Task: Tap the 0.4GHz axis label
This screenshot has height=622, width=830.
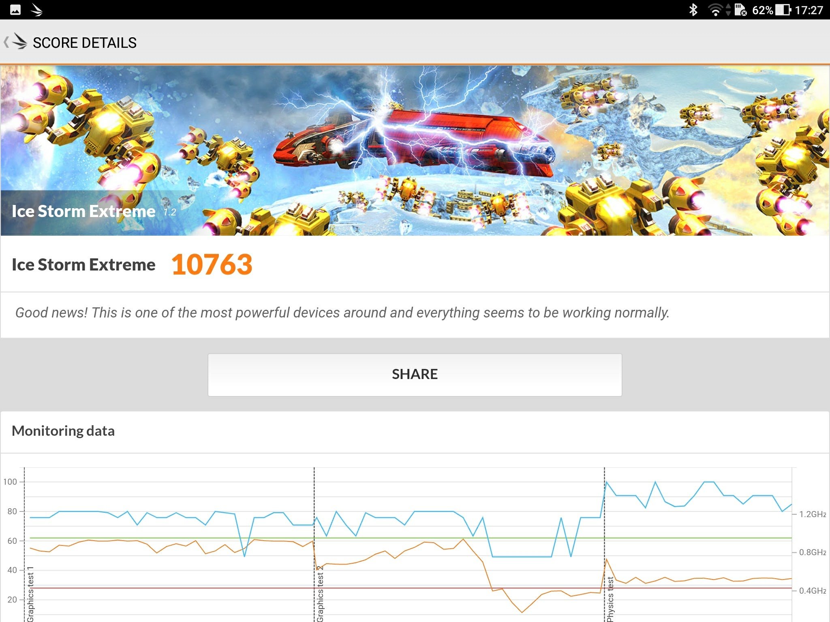Action: [x=813, y=591]
